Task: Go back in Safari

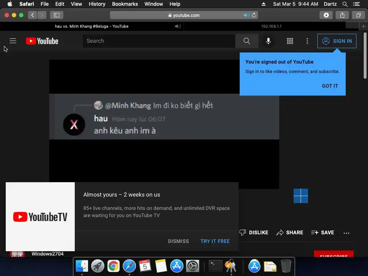Action: coord(33,15)
